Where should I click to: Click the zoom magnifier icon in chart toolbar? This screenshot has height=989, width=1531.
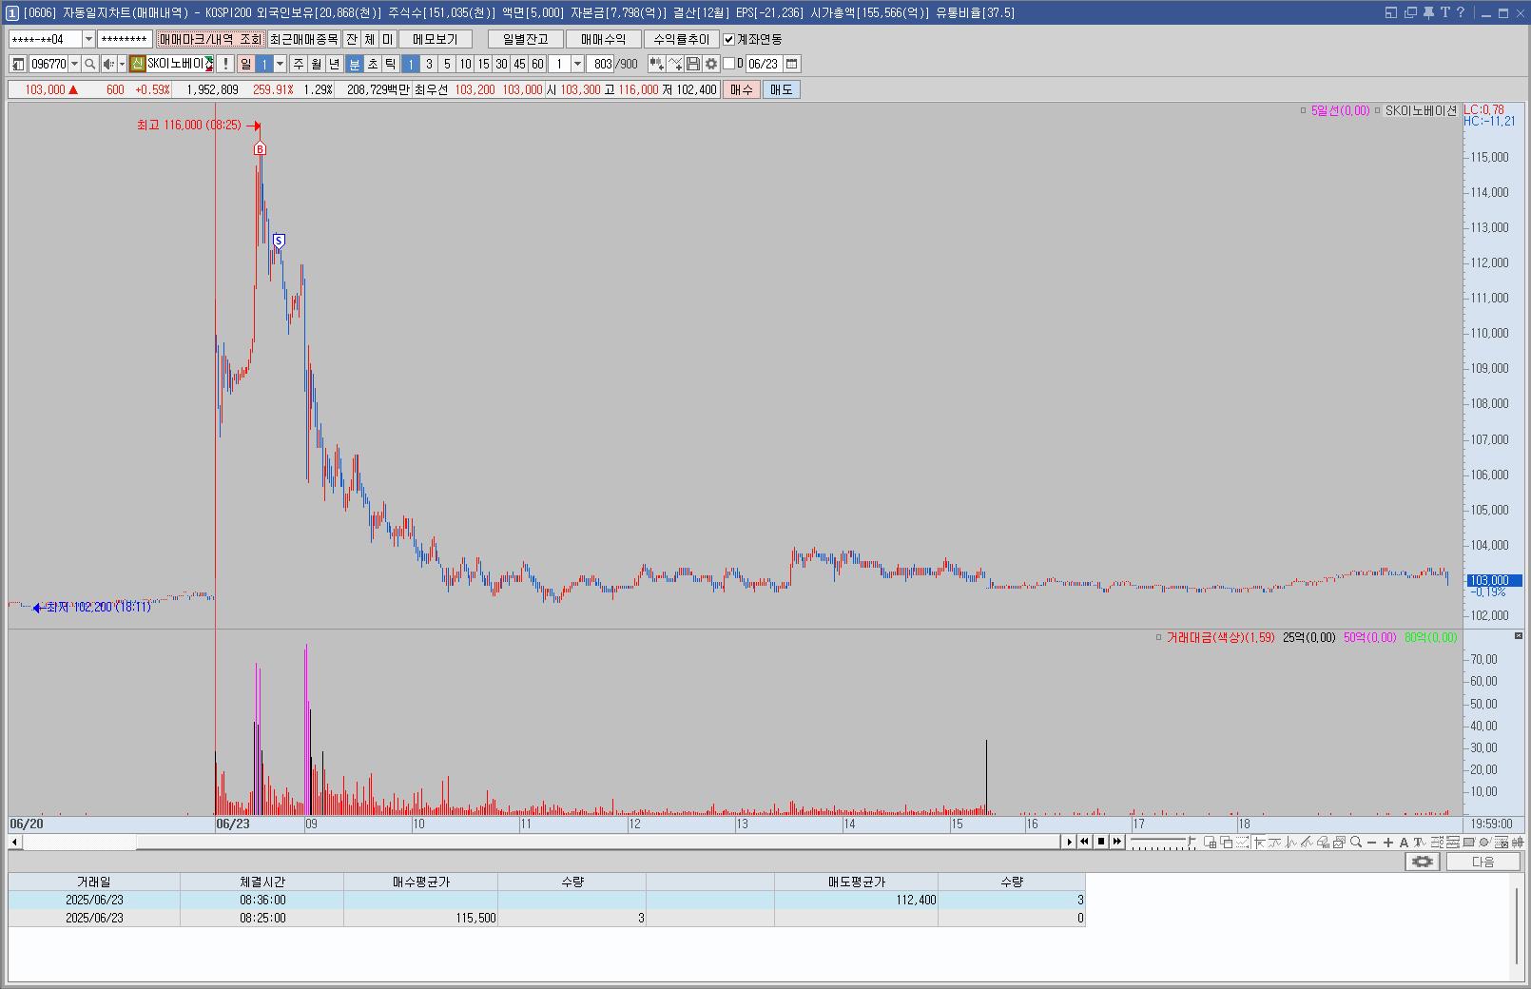tap(1356, 842)
